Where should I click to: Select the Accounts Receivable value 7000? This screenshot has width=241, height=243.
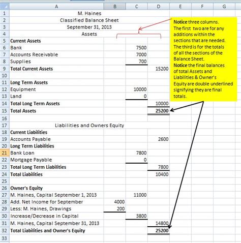137,54
